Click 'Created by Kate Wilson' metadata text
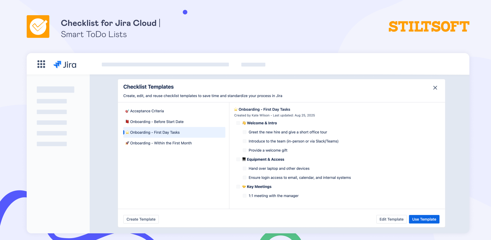 tap(252, 115)
